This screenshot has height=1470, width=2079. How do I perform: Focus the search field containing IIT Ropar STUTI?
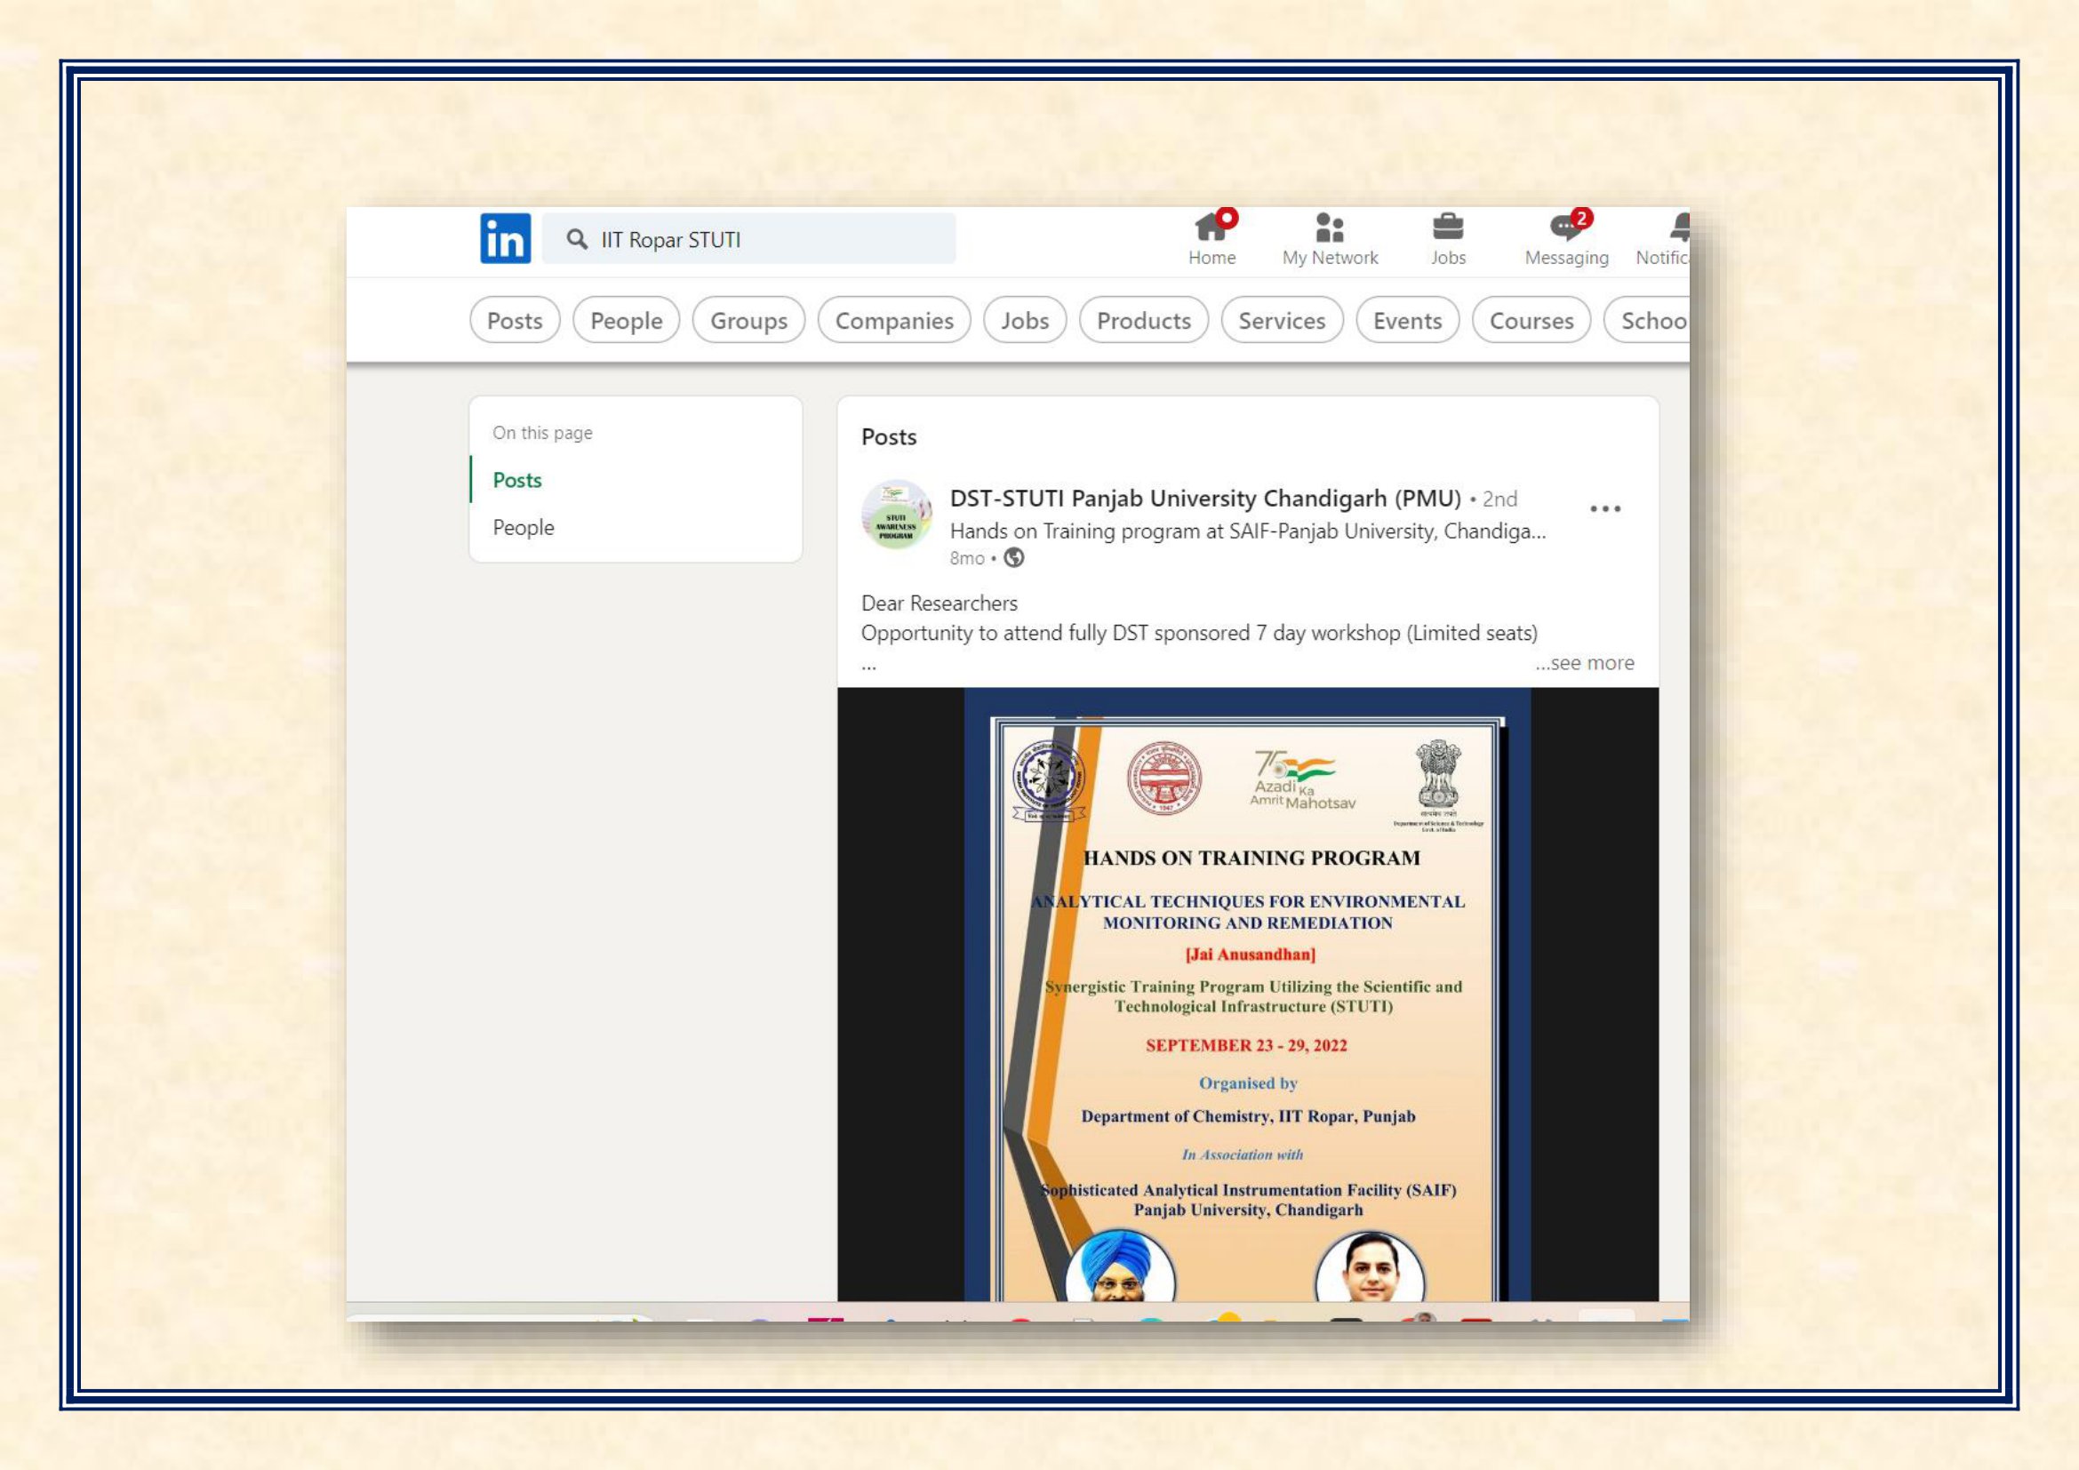tap(748, 239)
